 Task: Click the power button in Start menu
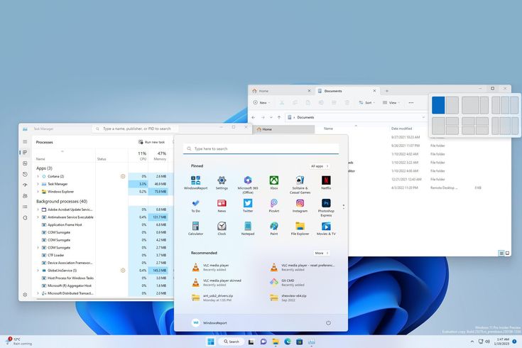click(328, 322)
